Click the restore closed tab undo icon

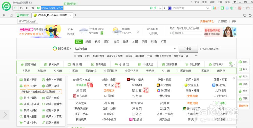(x=250, y=15)
